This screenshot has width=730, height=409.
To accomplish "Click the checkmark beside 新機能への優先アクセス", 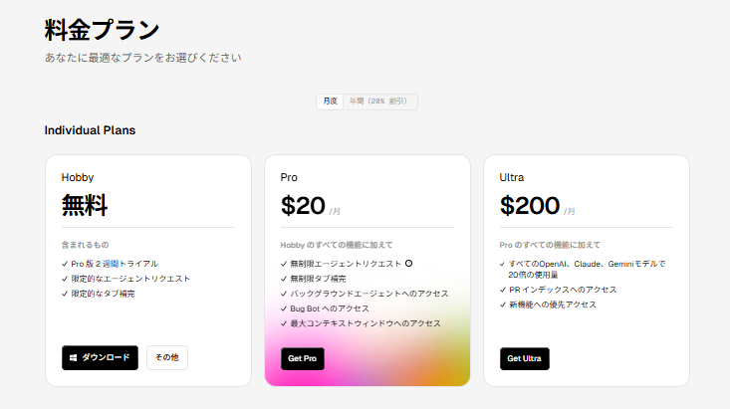I will [x=503, y=305].
